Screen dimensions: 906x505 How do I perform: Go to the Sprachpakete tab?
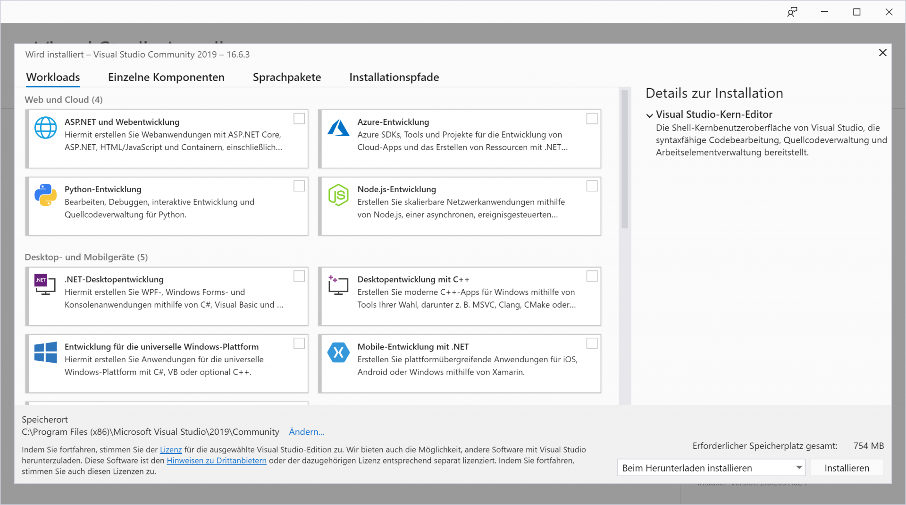[x=287, y=77]
